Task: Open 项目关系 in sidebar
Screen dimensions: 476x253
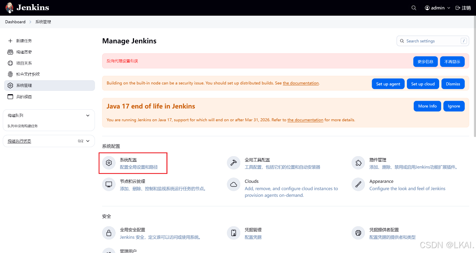Action: point(50,63)
